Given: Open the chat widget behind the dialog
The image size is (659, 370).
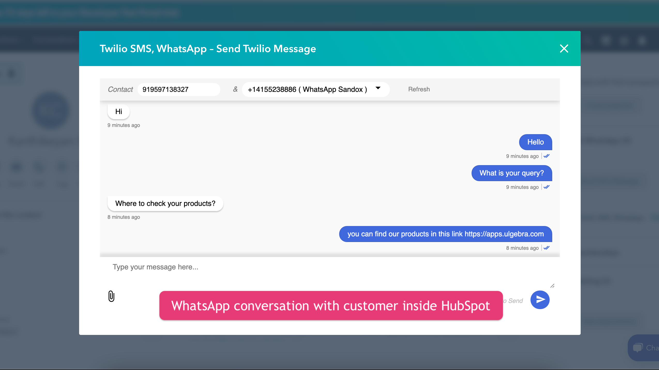Looking at the screenshot, I should (x=644, y=348).
